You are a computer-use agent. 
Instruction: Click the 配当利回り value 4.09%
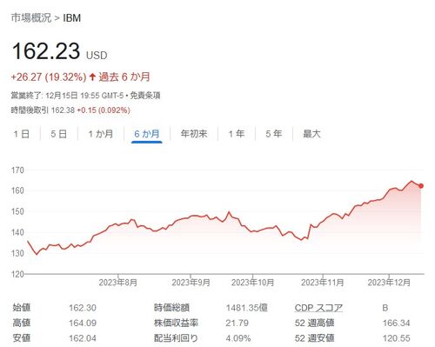point(238,338)
